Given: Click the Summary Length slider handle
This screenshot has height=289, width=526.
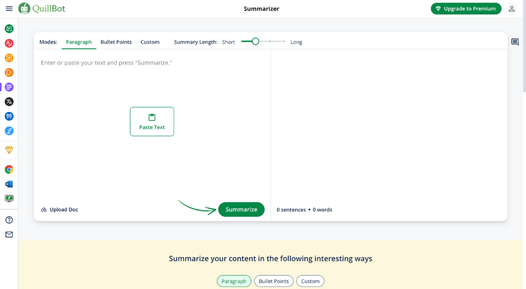Looking at the screenshot, I should 255,42.
